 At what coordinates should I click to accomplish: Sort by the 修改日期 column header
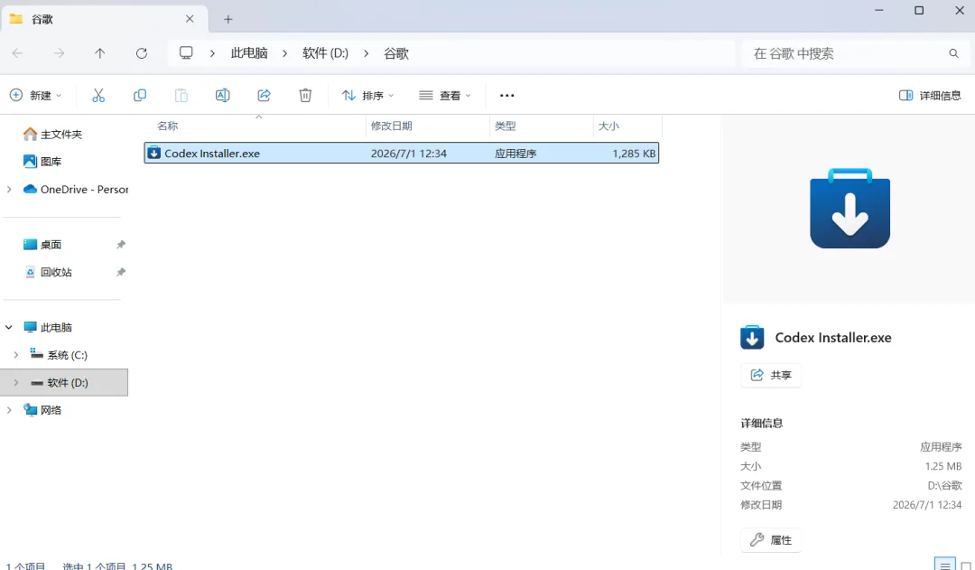391,126
